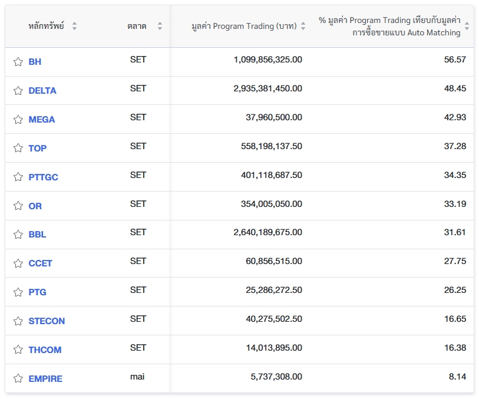Toggle the CCET favorite star
This screenshot has width=479, height=399.
click(x=18, y=263)
